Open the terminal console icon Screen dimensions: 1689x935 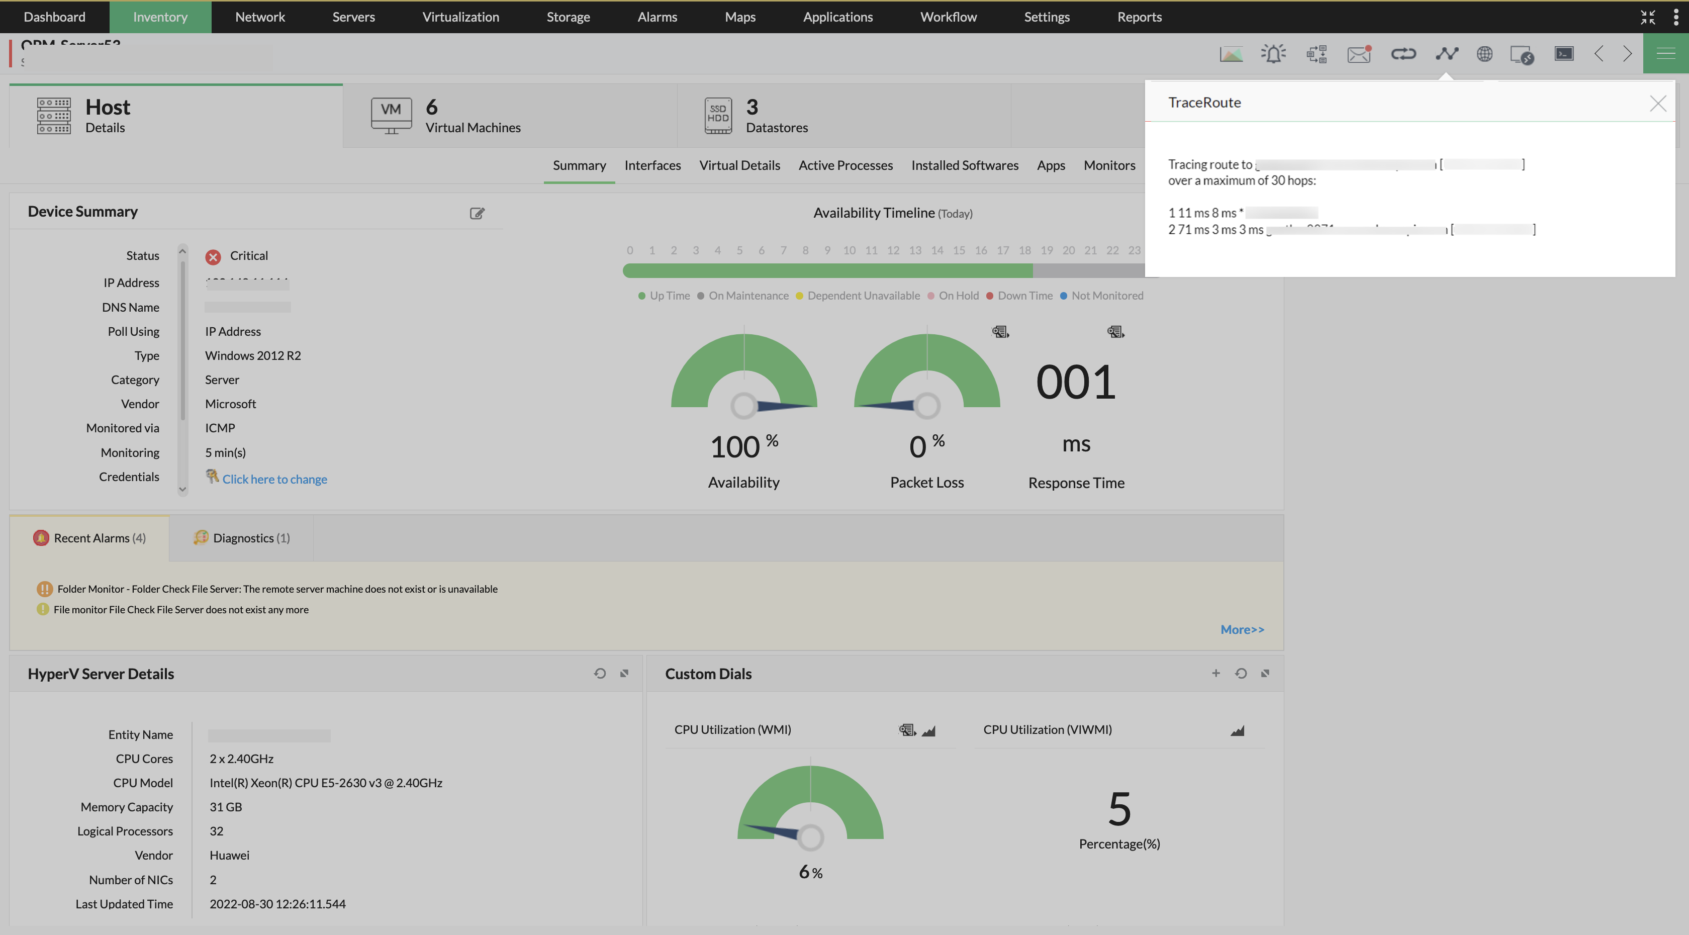(x=1564, y=54)
